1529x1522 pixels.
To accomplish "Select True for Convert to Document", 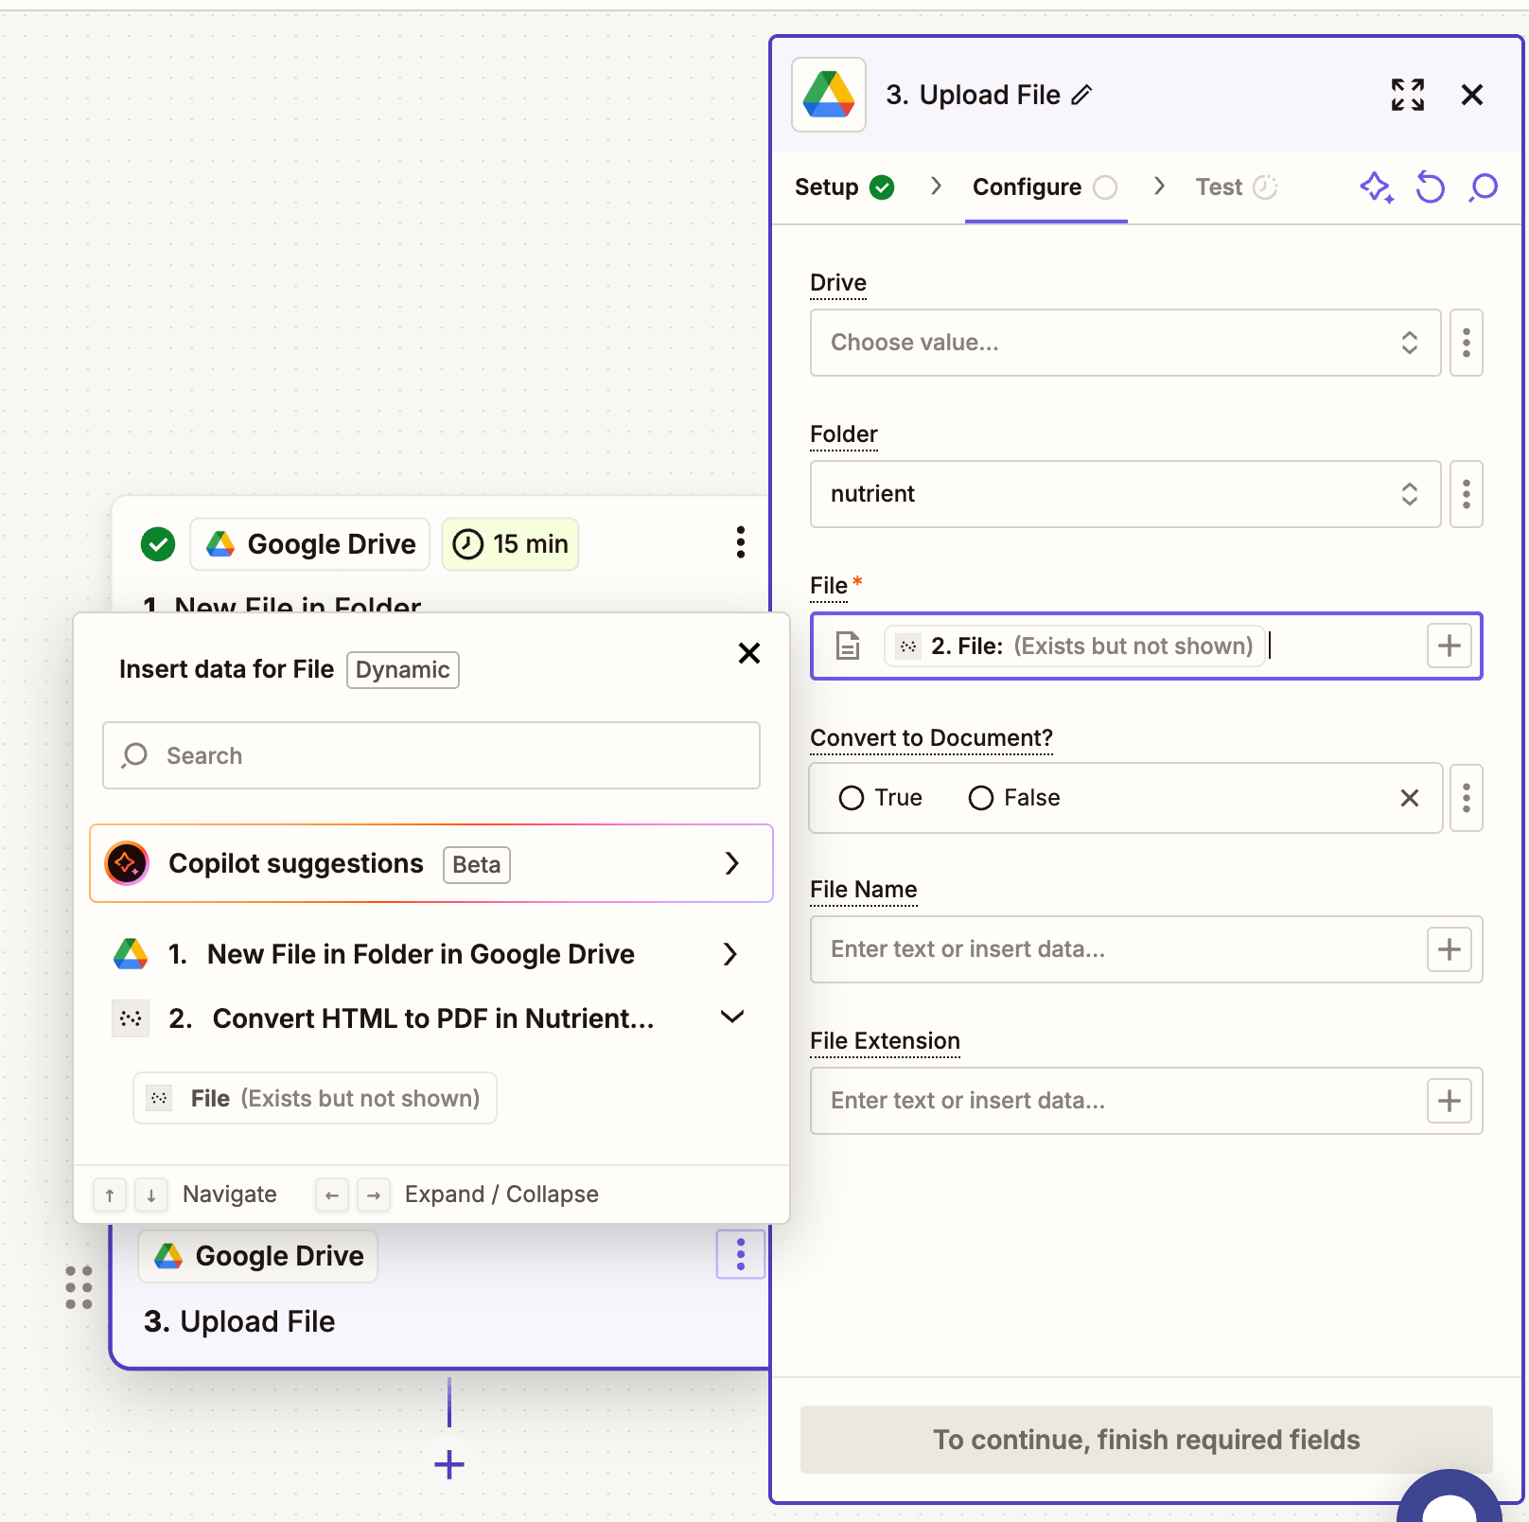I will [852, 798].
